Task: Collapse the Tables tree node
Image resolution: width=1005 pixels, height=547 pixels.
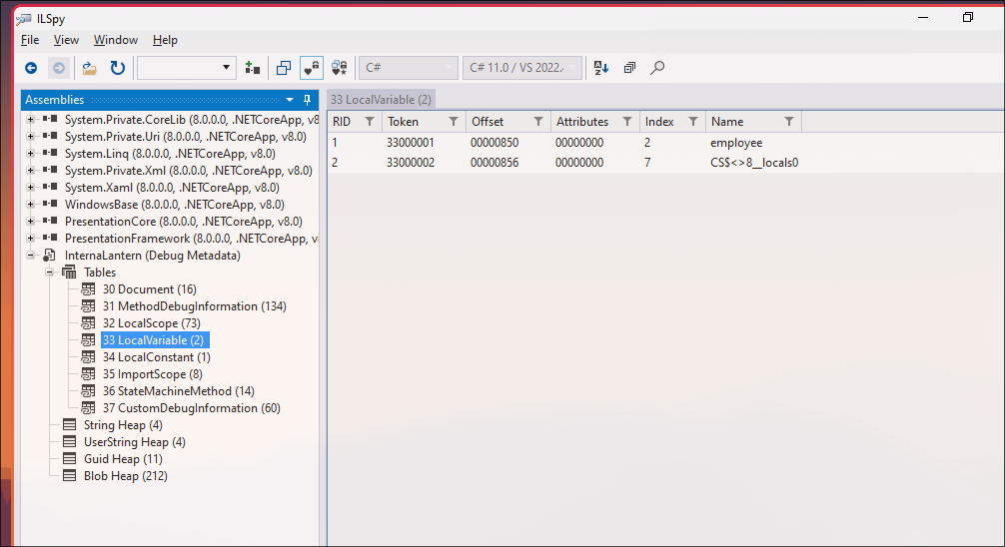Action: pos(48,273)
